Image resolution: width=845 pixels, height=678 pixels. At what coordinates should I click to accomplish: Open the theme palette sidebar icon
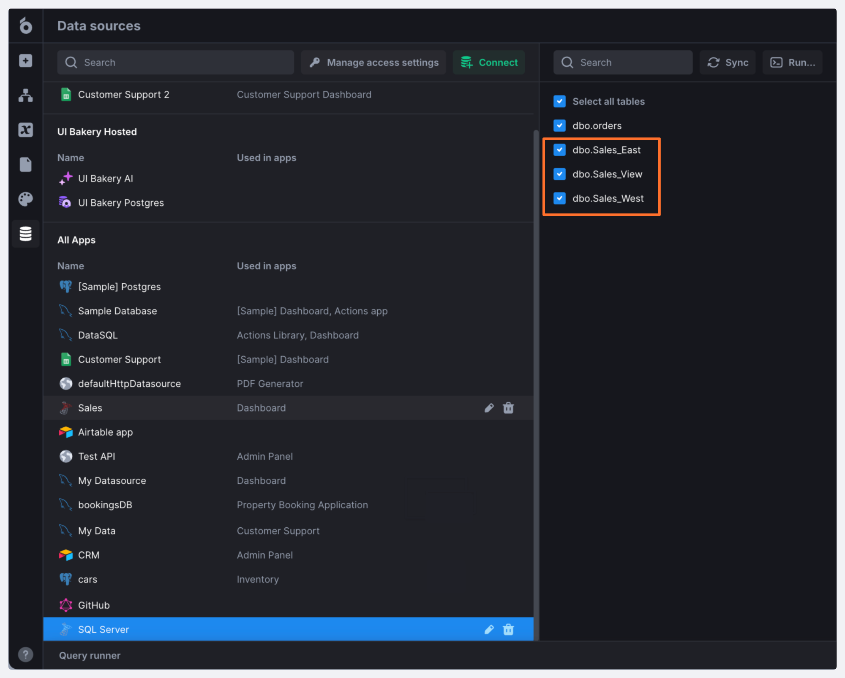point(26,199)
